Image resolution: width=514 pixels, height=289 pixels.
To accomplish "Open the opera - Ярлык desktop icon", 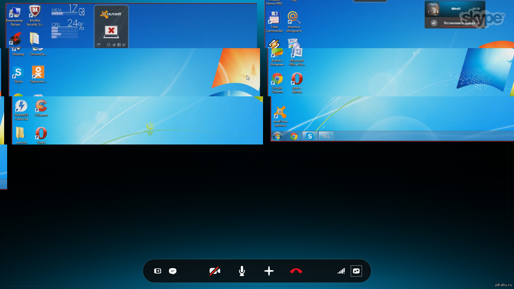I will point(297,83).
